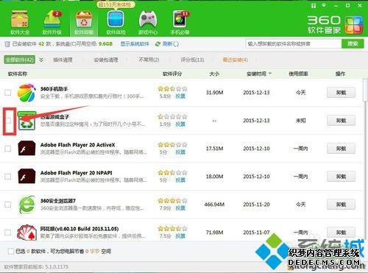Screen dimensions: 368x273
Task: Switch to the 安装包清理 tab
Action: point(106,60)
